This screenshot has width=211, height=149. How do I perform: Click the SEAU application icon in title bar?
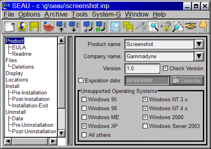point(6,6)
